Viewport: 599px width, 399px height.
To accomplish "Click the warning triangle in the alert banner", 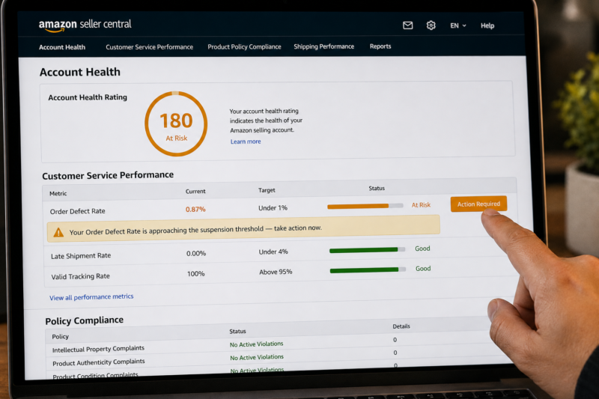I will click(58, 232).
